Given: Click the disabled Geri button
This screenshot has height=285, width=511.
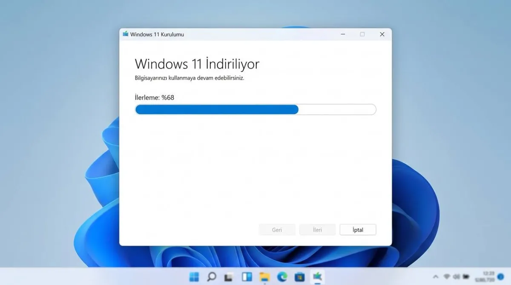Looking at the screenshot, I should 277,230.
